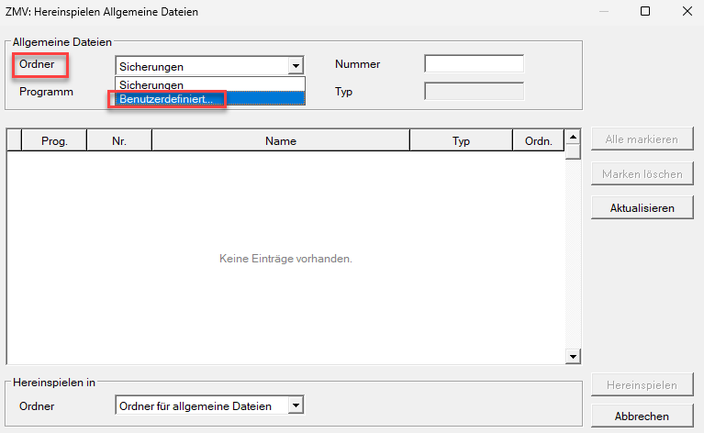Sort by the Prog. column header

[x=54, y=141]
